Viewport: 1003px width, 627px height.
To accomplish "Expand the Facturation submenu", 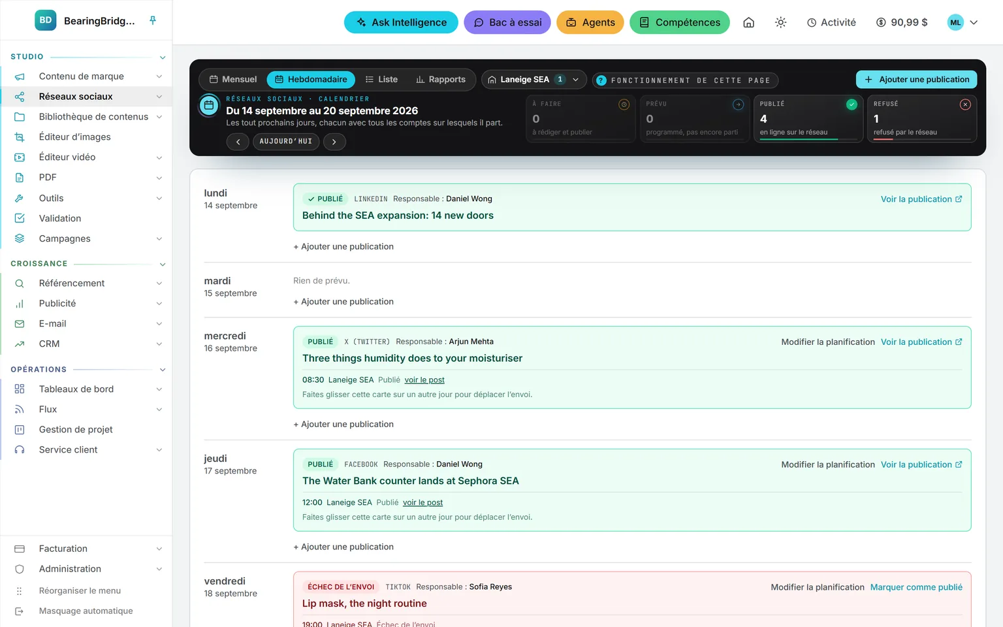I will click(x=159, y=549).
